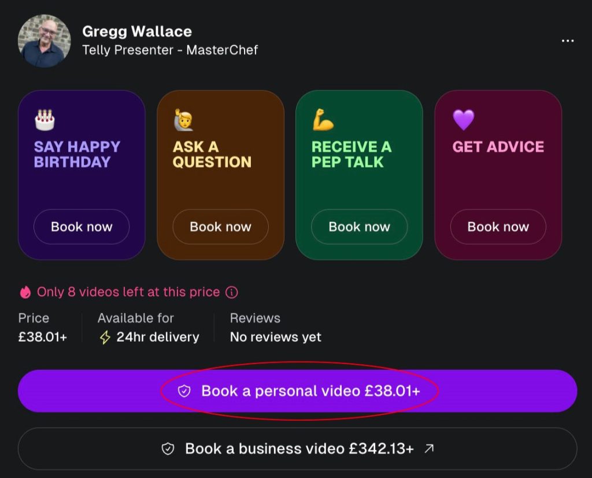Image resolution: width=592 pixels, height=478 pixels.
Task: Click Book now on Get Advice card
Action: pos(498,227)
